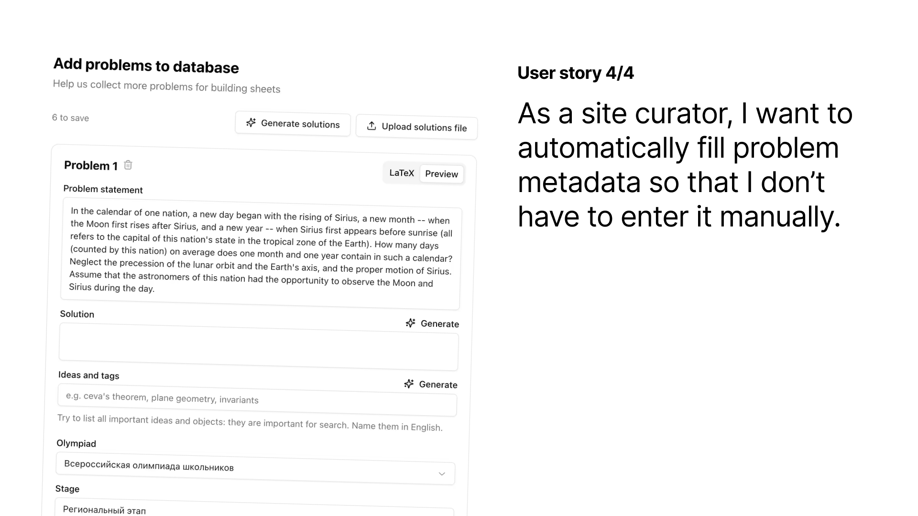918x516 pixels.
Task: Select the Problem 1 heading
Action: click(91, 165)
